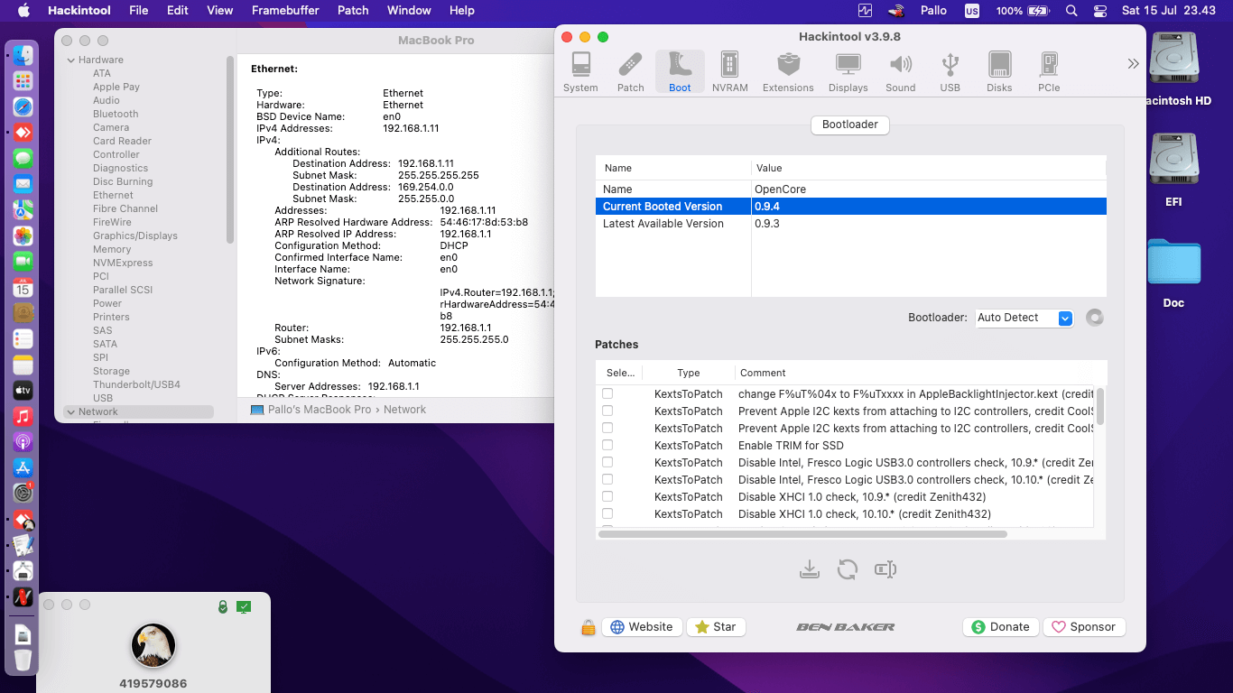The height and width of the screenshot is (693, 1233).
Task: Open the Bootloader Auto Detect dropdown
Action: tap(1024, 318)
